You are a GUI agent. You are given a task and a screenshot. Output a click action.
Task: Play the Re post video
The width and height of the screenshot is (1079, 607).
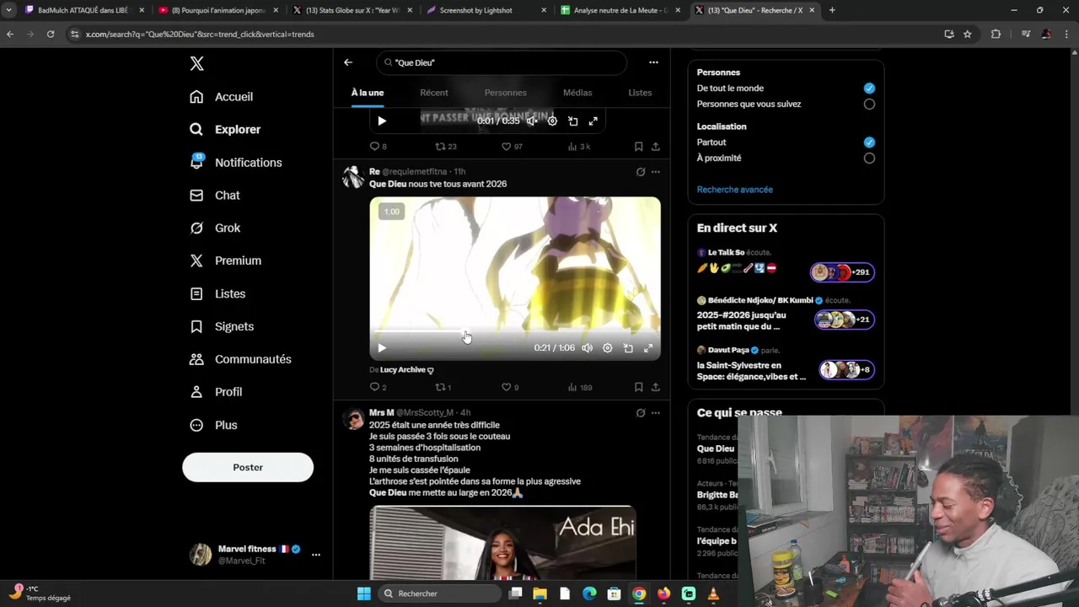pos(382,348)
